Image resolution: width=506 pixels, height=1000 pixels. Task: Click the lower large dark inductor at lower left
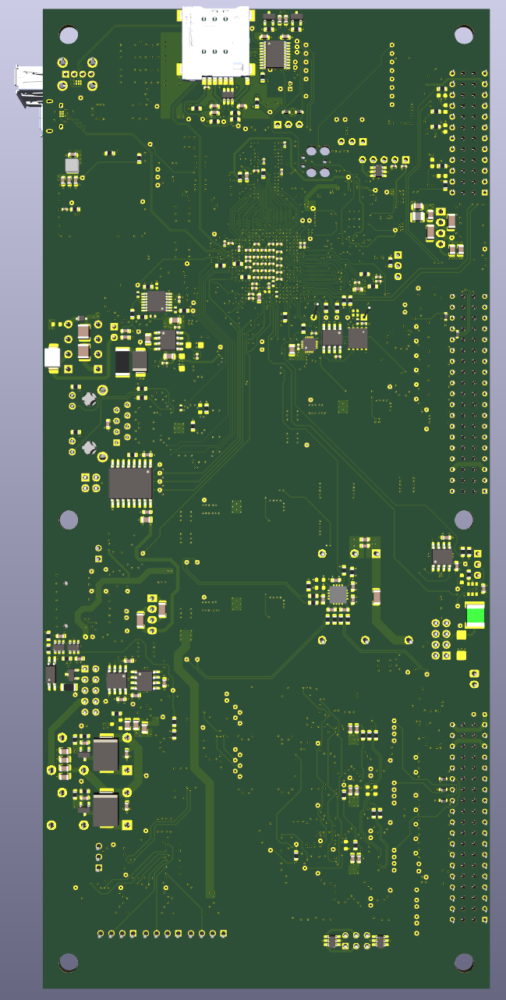click(105, 810)
